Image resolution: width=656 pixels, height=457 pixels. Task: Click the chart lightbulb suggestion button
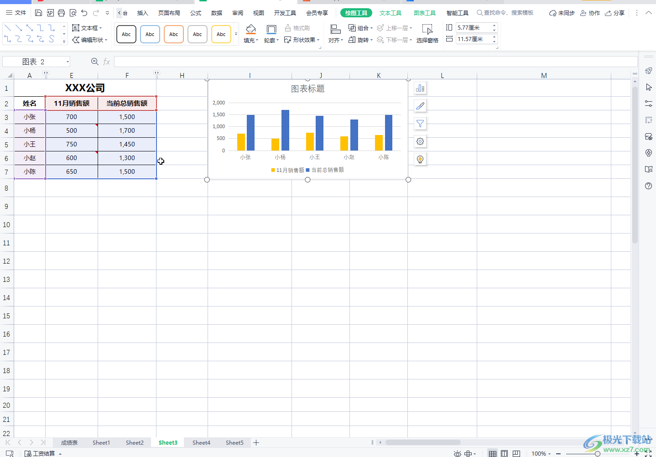(420, 159)
